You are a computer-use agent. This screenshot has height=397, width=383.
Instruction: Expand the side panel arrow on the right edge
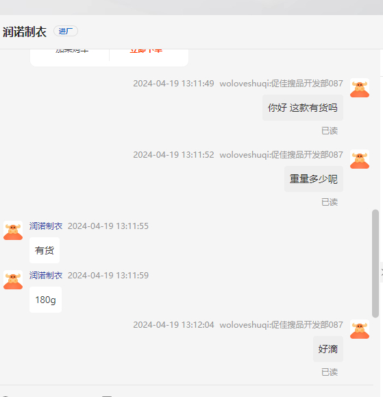382,272
